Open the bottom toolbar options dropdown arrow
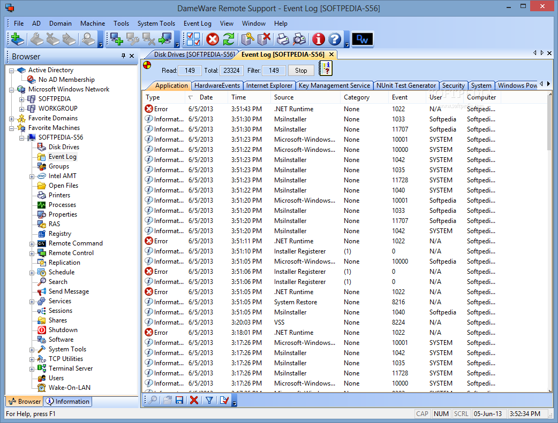This screenshot has height=423, width=558. 235,402
